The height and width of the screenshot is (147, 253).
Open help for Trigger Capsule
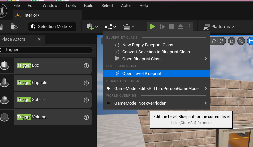pyautogui.click(x=86, y=83)
